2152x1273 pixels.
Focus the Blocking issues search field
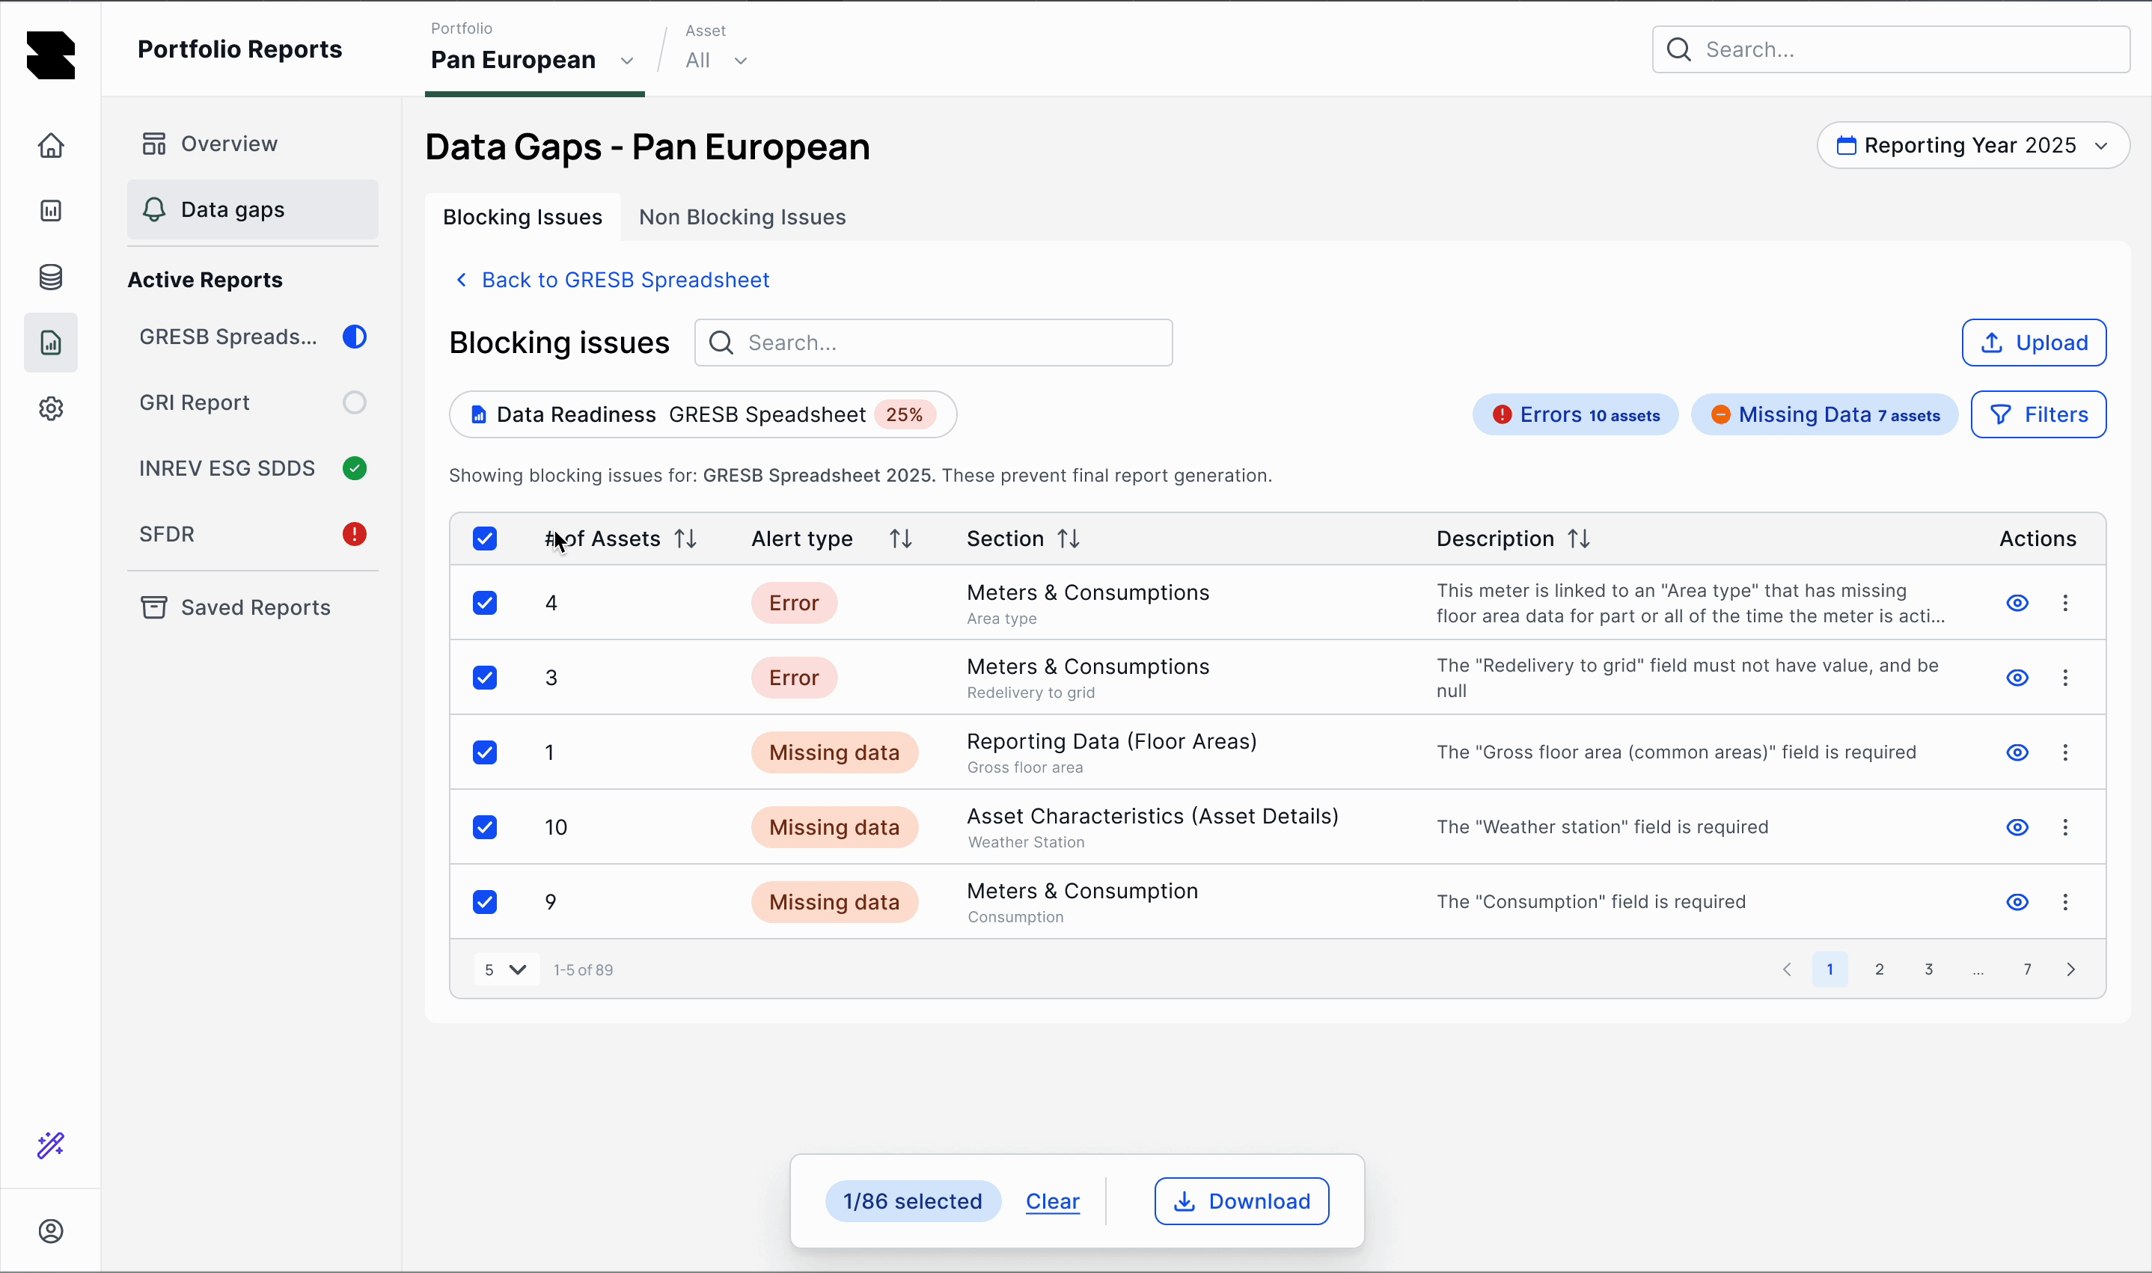click(x=934, y=343)
